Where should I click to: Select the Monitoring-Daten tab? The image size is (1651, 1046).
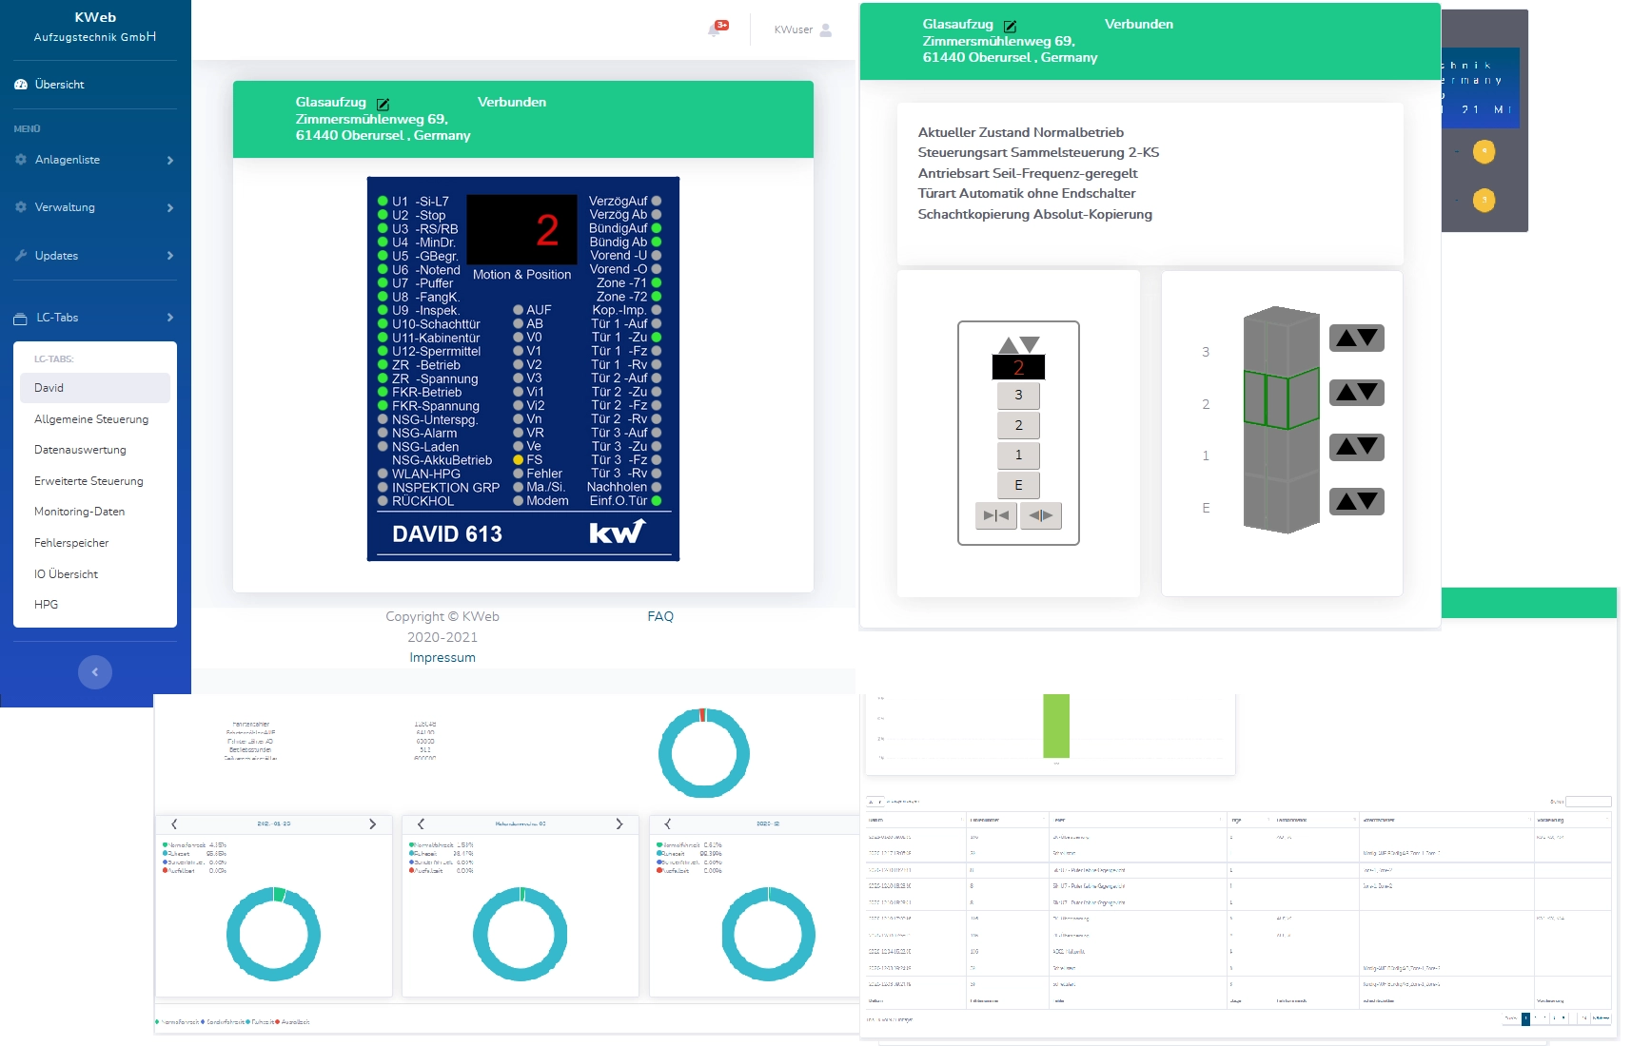(x=79, y=512)
